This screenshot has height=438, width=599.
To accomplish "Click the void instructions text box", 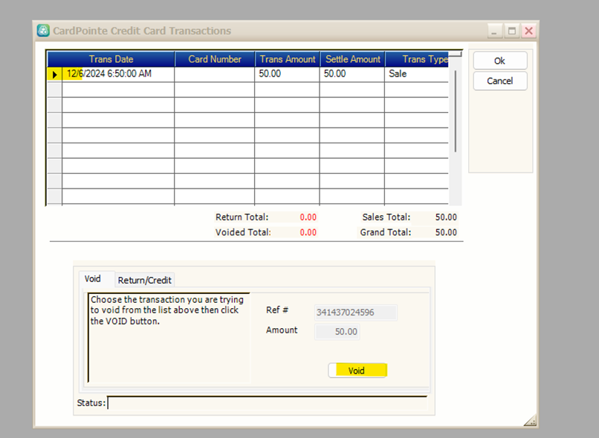I will [169, 337].
